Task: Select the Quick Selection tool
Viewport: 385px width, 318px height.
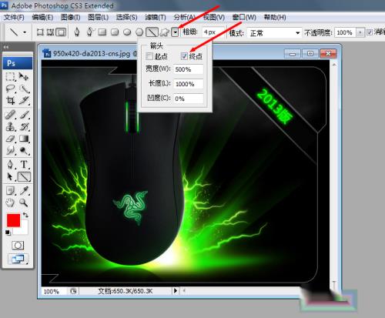Action: click(24, 89)
